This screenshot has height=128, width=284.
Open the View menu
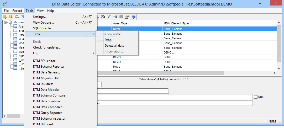click(x=40, y=11)
